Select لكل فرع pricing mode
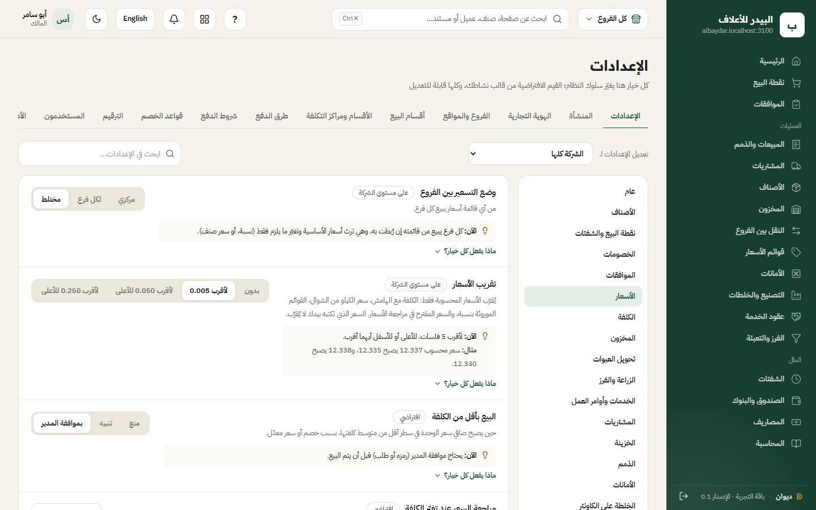 click(90, 199)
